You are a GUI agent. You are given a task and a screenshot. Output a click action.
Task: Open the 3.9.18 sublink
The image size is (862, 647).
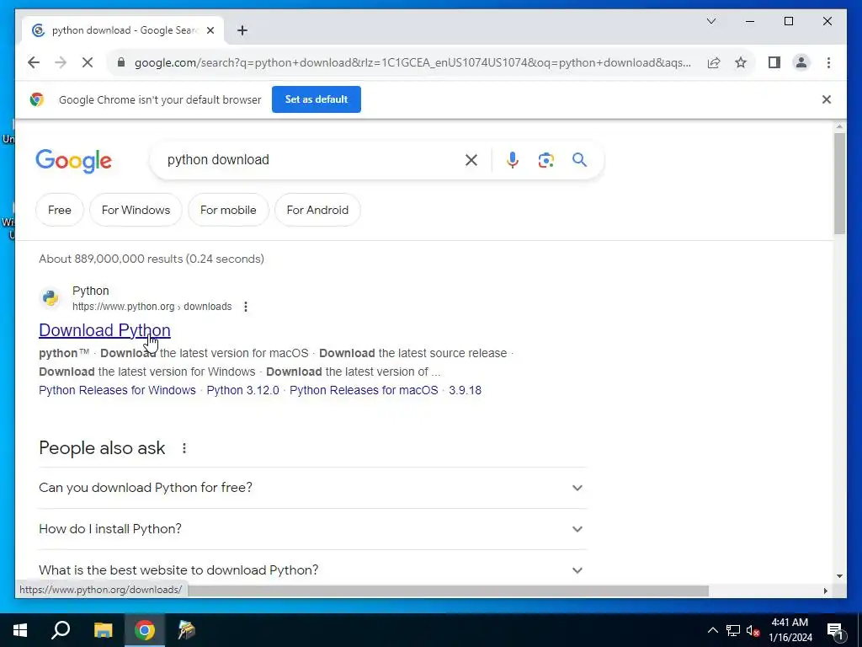point(465,390)
